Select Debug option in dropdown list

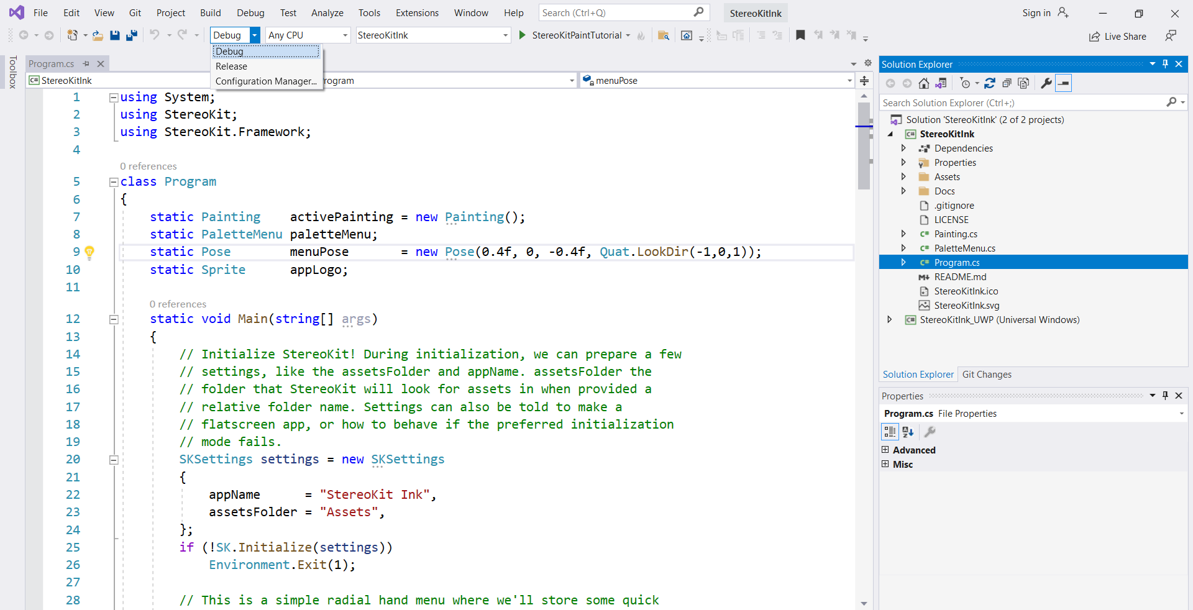[x=266, y=52]
